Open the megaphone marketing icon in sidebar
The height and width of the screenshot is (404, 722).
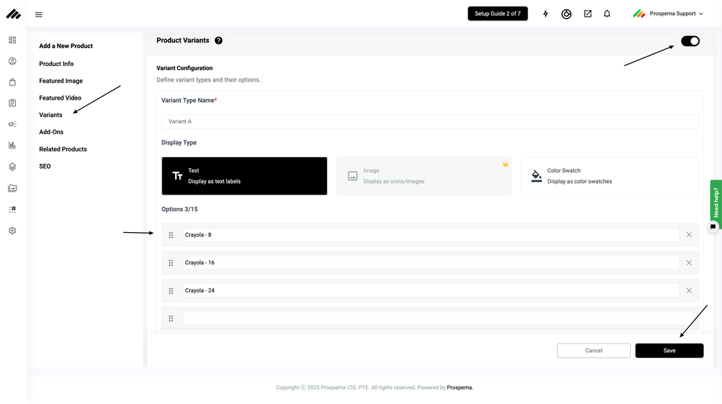tap(13, 124)
